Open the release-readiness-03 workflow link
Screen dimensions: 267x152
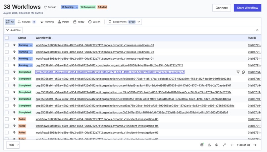[95, 45]
